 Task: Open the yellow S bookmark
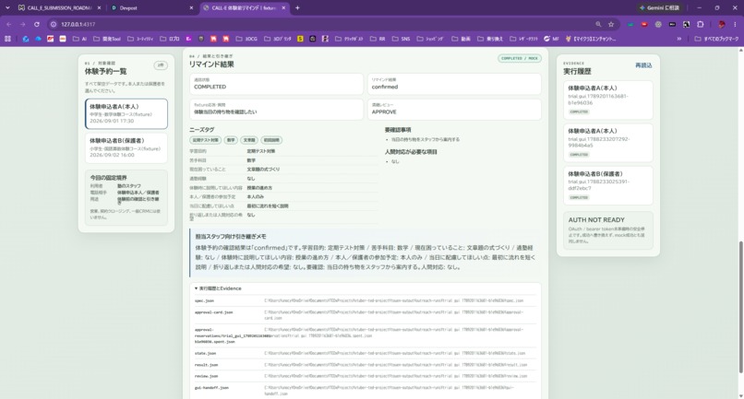click(x=300, y=39)
